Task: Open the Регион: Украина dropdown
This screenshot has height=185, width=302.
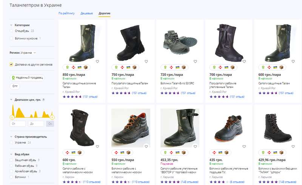Action: pyautogui.click(x=23, y=53)
